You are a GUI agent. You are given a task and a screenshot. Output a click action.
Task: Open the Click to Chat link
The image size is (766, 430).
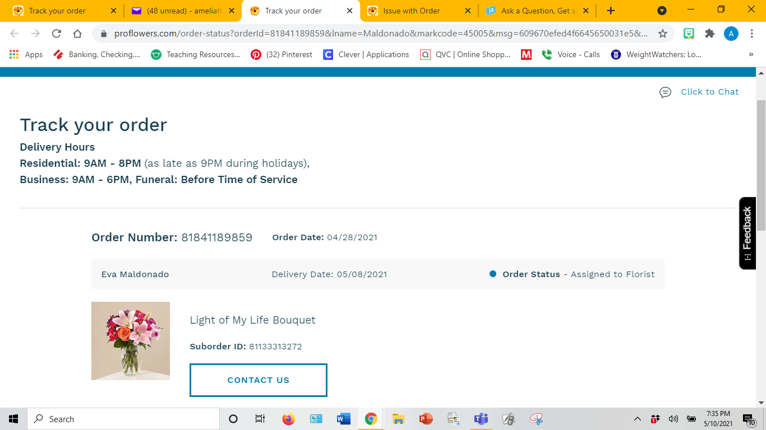[x=709, y=92]
